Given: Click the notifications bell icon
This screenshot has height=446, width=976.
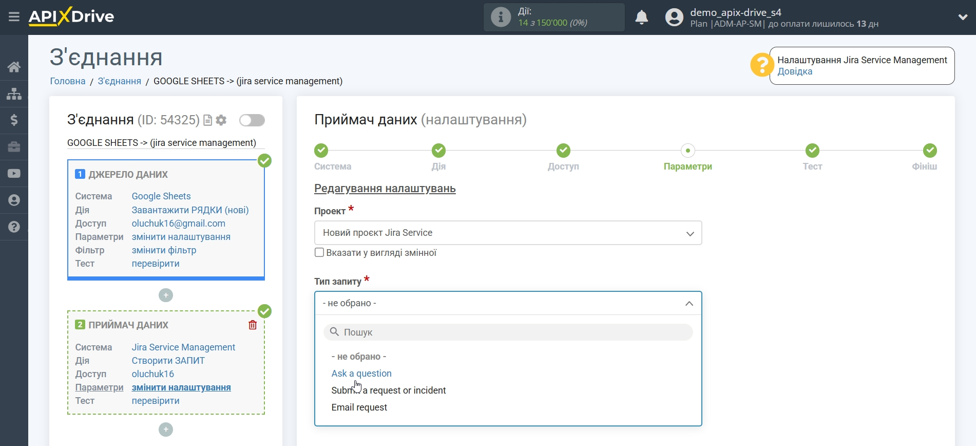Looking at the screenshot, I should pos(641,17).
